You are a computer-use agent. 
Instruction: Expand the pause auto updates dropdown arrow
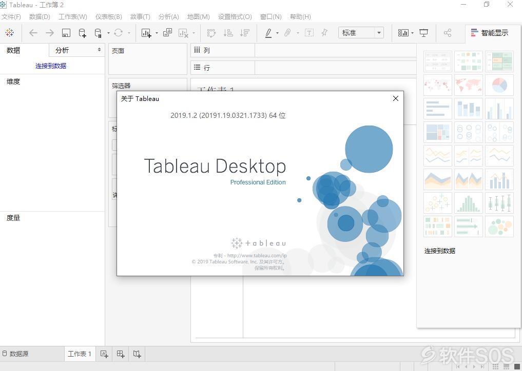[x=108, y=33]
